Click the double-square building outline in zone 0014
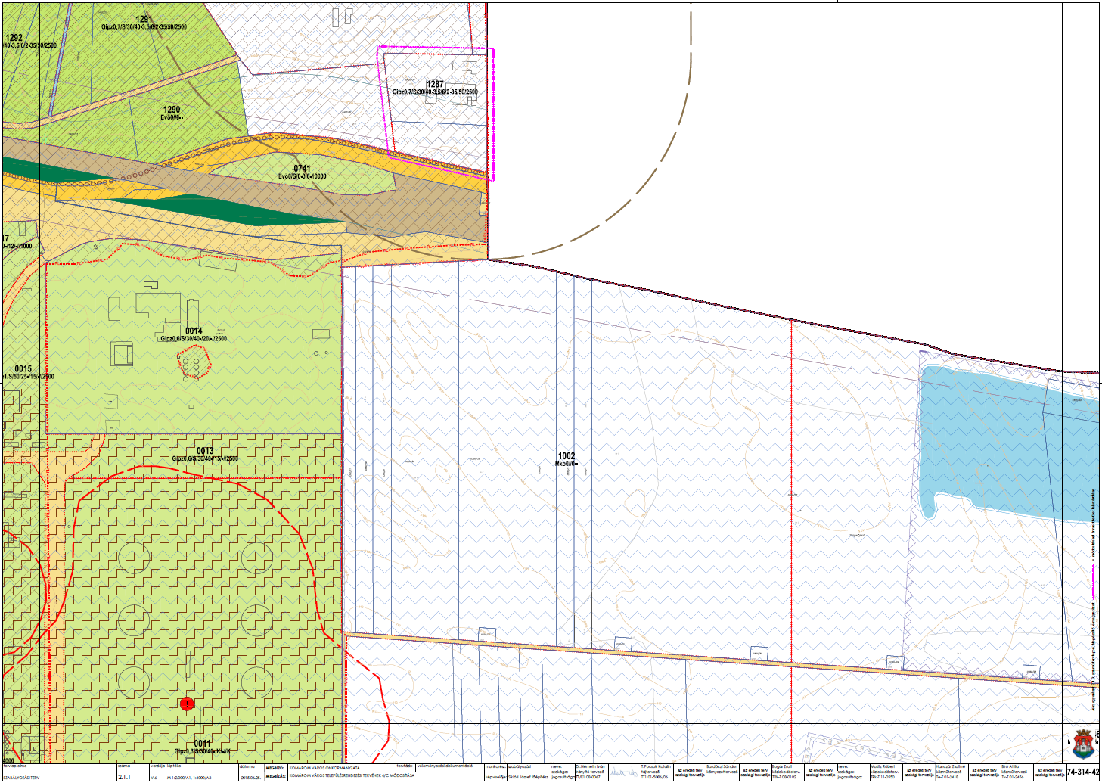This screenshot has width=1102, height=783. coord(123,353)
